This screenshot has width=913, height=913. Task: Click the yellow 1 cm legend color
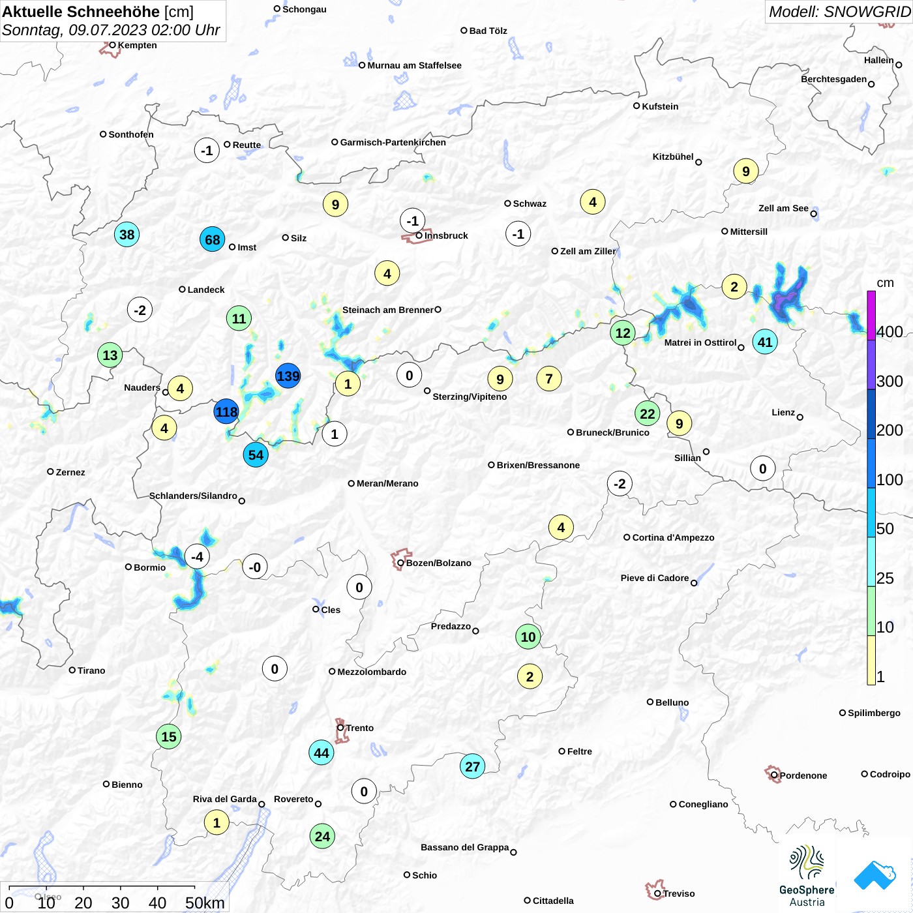pos(871,660)
